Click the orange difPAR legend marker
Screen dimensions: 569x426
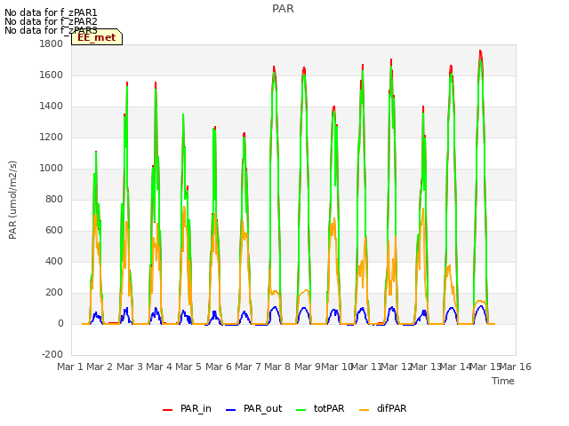364,410
